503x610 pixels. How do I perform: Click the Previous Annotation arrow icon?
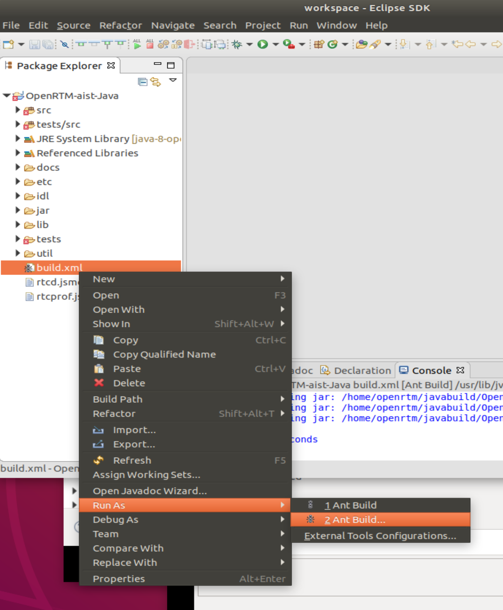(431, 44)
